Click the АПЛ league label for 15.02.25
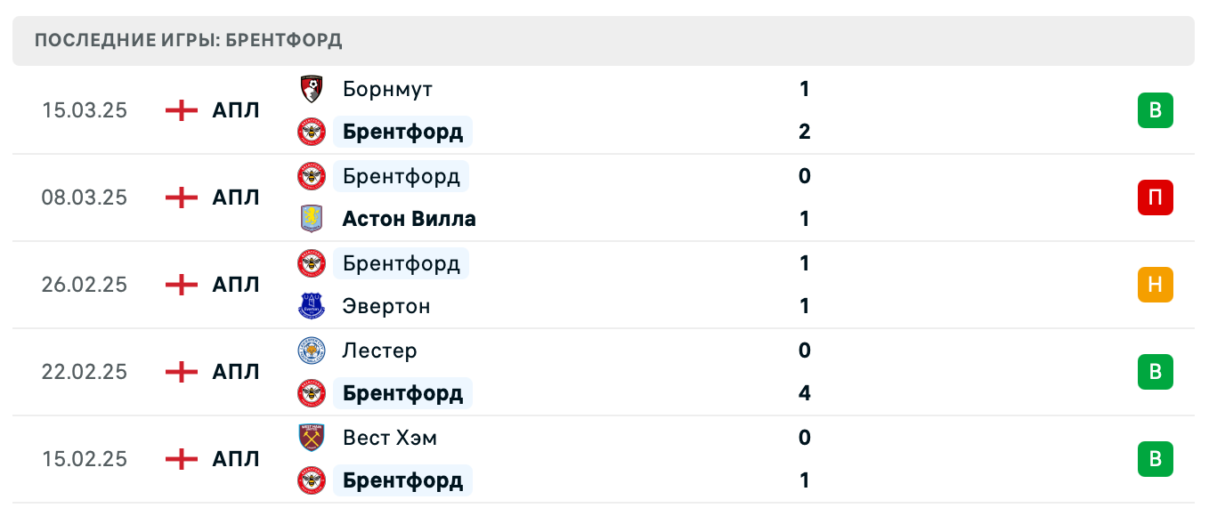The height and width of the screenshot is (516, 1209). 236,459
